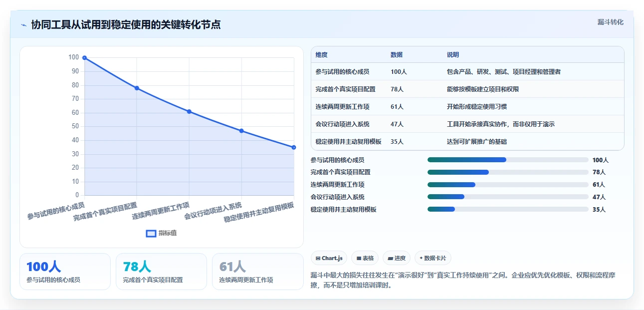Click table value 47人
644x310 pixels.
pyautogui.click(x=397, y=124)
